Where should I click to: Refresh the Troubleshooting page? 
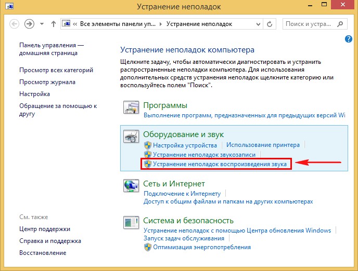(x=270, y=24)
